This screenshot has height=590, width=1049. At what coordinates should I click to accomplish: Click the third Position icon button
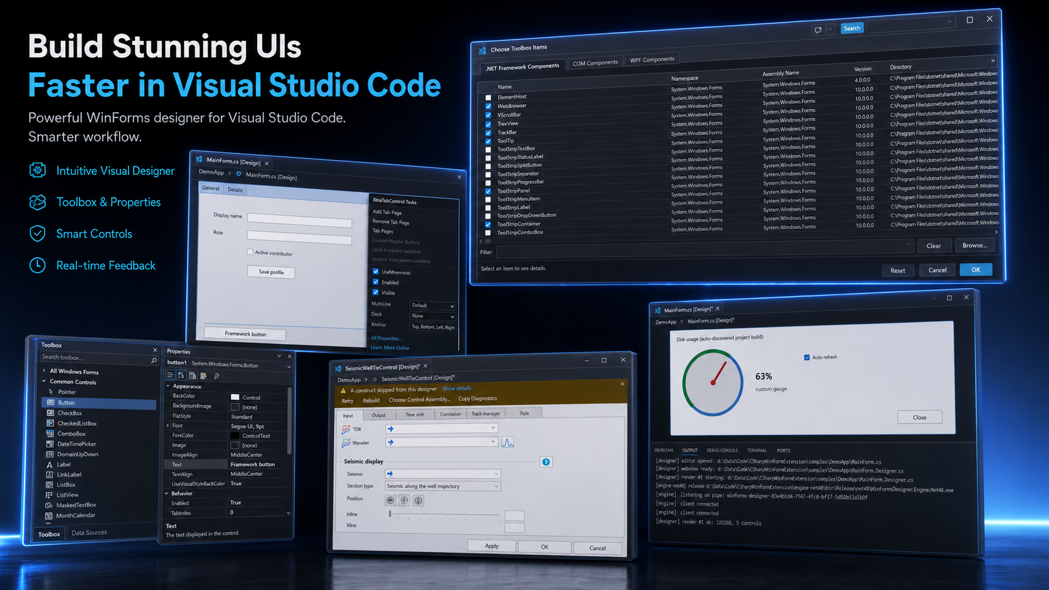418,500
